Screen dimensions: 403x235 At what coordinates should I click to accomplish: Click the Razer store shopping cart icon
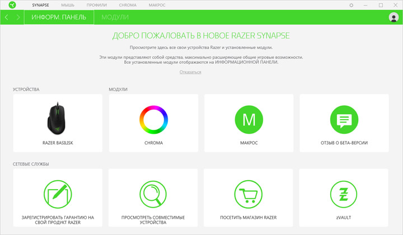coord(249,194)
